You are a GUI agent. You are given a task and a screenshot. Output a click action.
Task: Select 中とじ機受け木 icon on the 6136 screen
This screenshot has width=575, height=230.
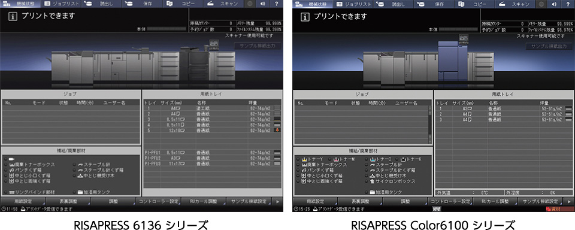click(80, 175)
